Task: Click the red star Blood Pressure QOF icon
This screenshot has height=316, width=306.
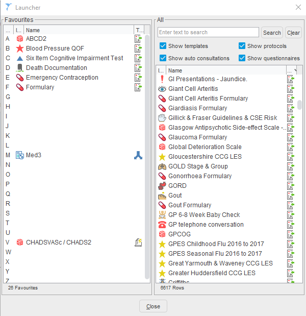Action: click(20, 48)
